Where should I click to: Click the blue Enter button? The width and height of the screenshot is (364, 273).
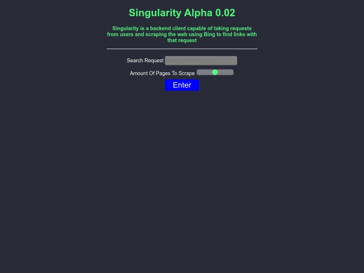click(182, 85)
